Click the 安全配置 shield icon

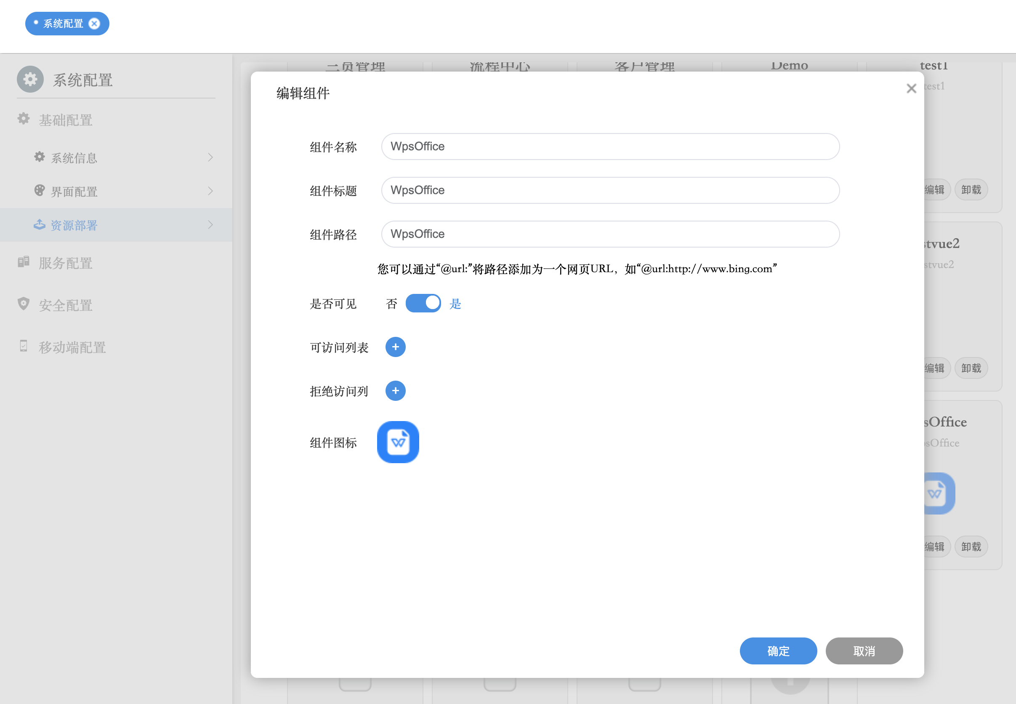click(x=24, y=304)
